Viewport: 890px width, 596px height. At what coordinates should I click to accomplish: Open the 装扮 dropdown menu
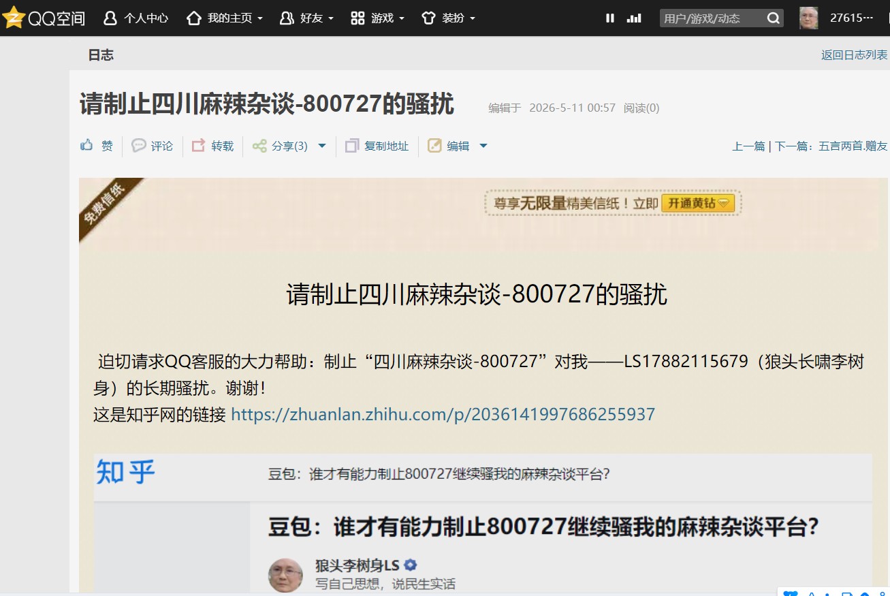[x=448, y=18]
